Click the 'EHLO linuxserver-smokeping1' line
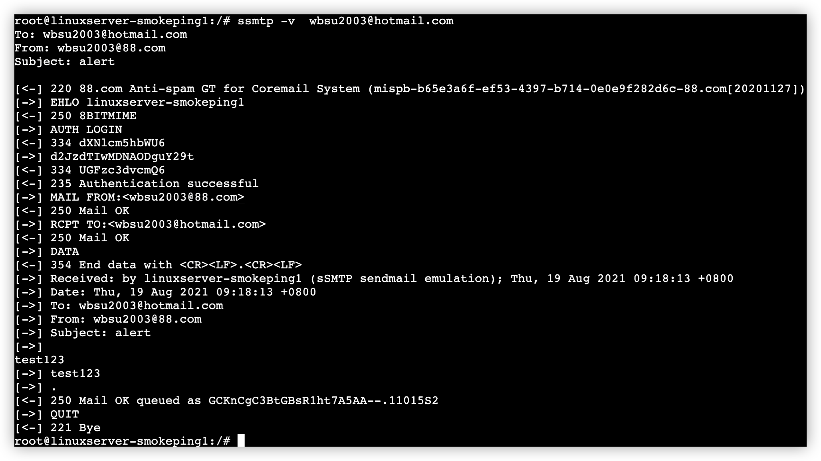This screenshot has width=821, height=461. pyautogui.click(x=147, y=102)
